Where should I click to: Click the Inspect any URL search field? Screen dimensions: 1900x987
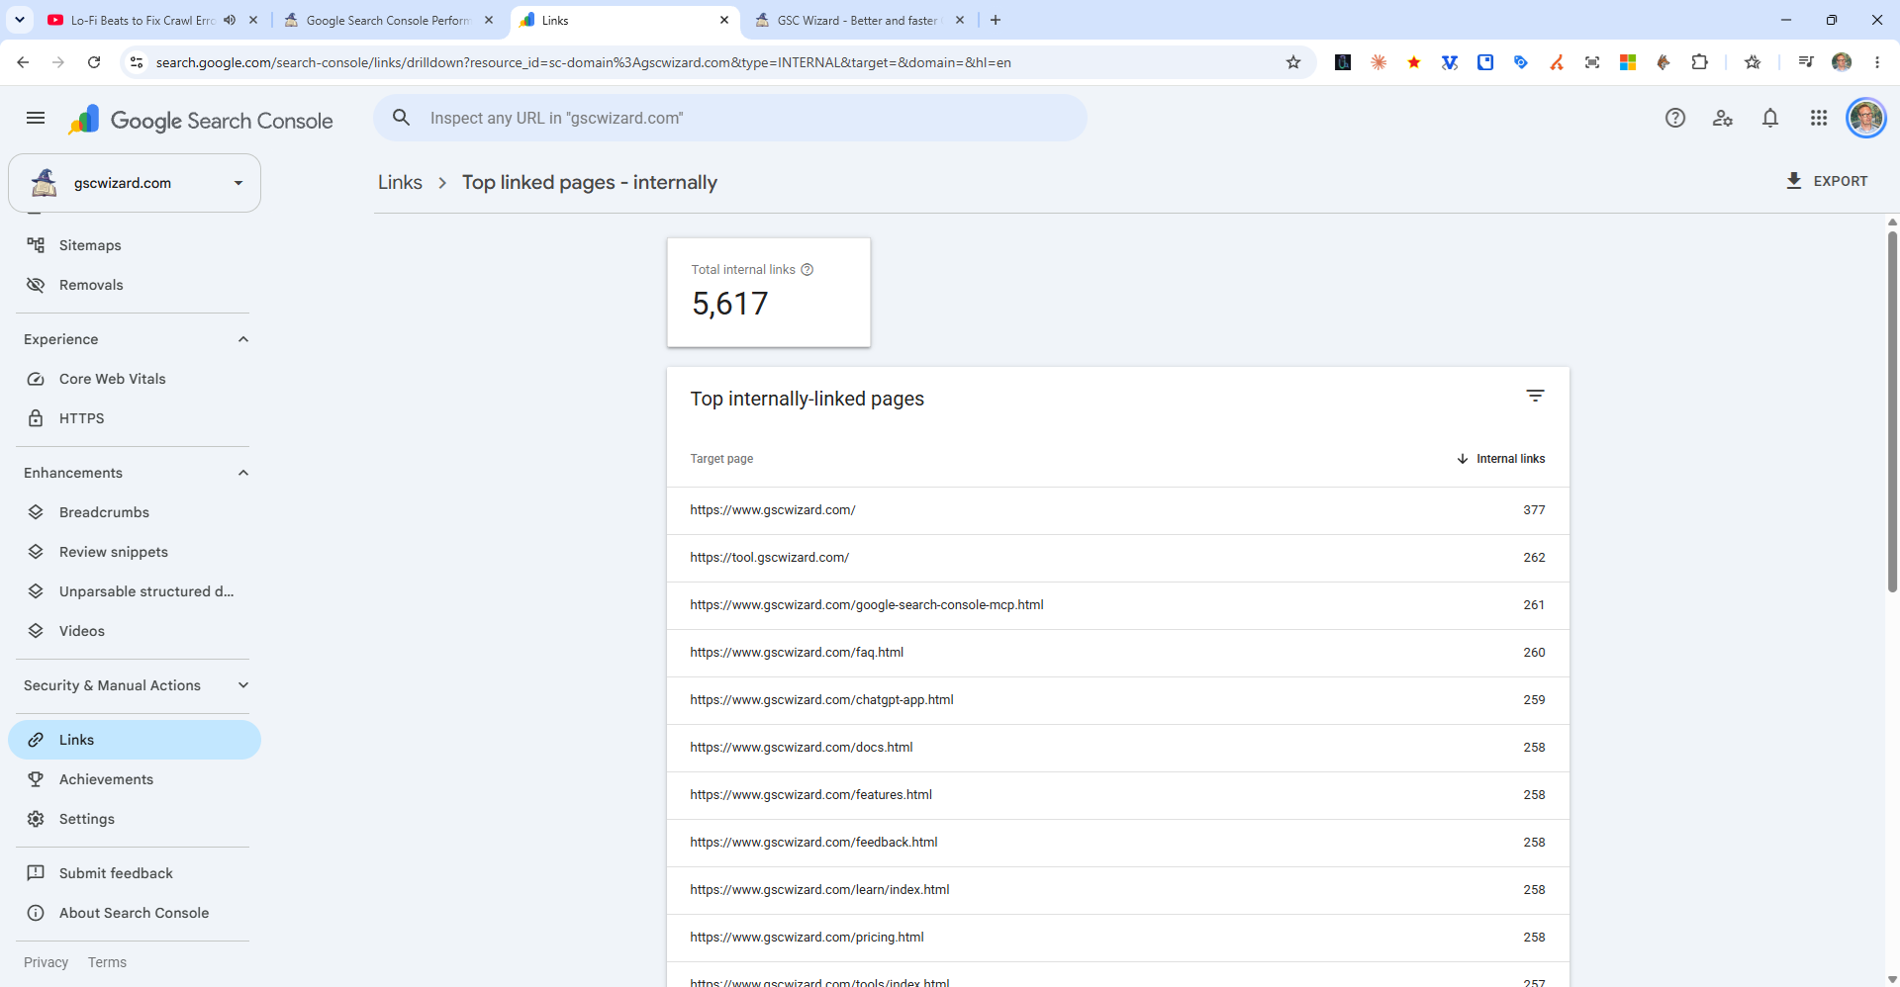tap(730, 118)
